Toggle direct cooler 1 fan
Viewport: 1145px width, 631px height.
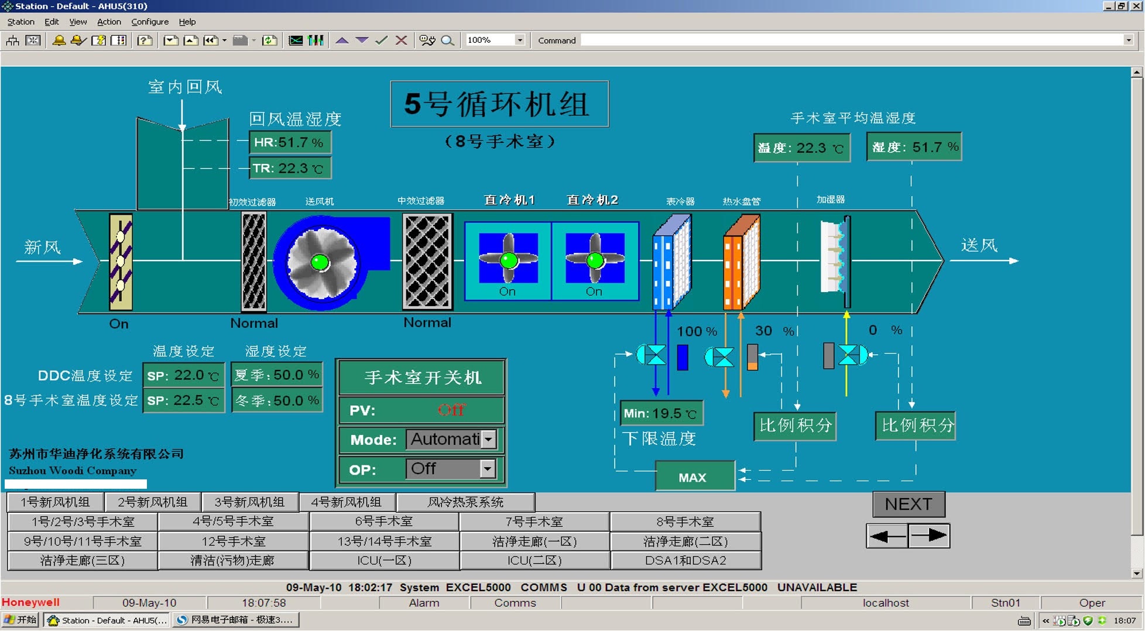[x=508, y=259]
